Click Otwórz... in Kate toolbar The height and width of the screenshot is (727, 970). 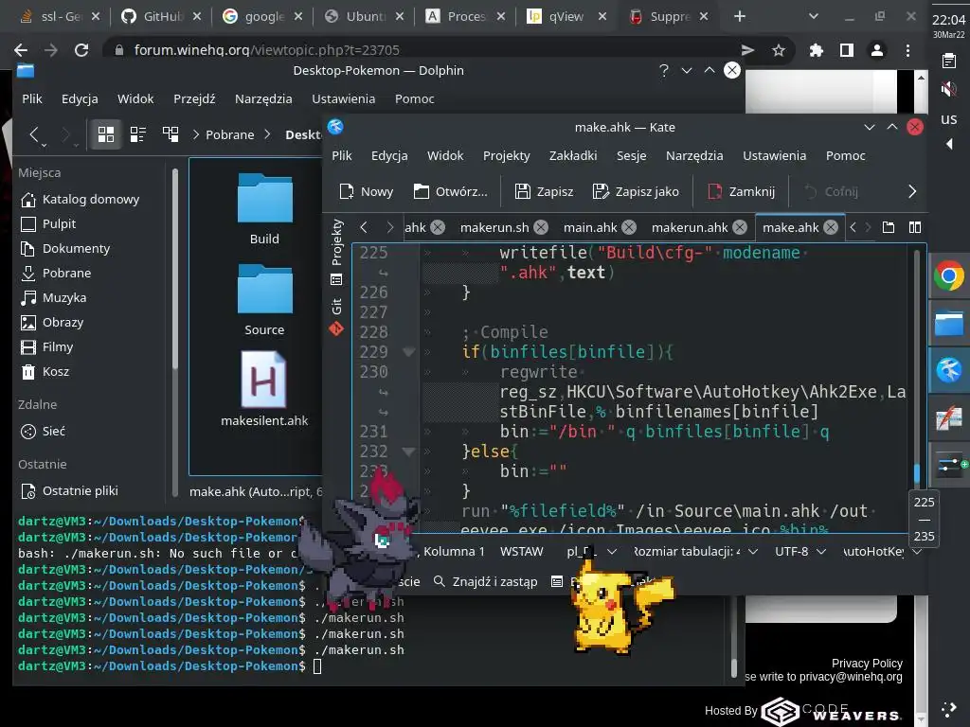(450, 191)
